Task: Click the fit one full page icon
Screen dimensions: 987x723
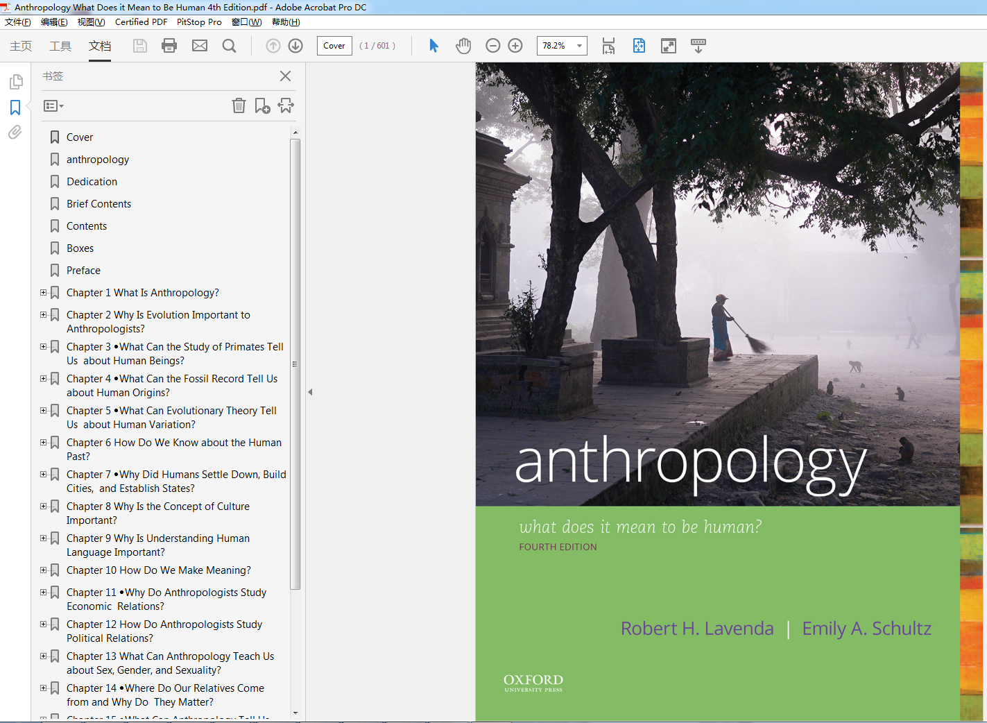Action: [639, 46]
